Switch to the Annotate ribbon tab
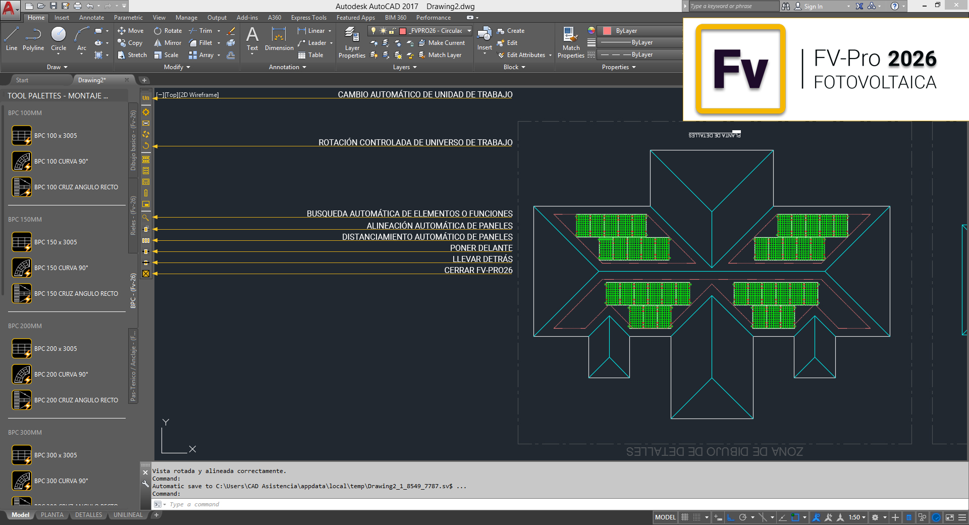Image resolution: width=969 pixels, height=525 pixels. pyautogui.click(x=91, y=18)
